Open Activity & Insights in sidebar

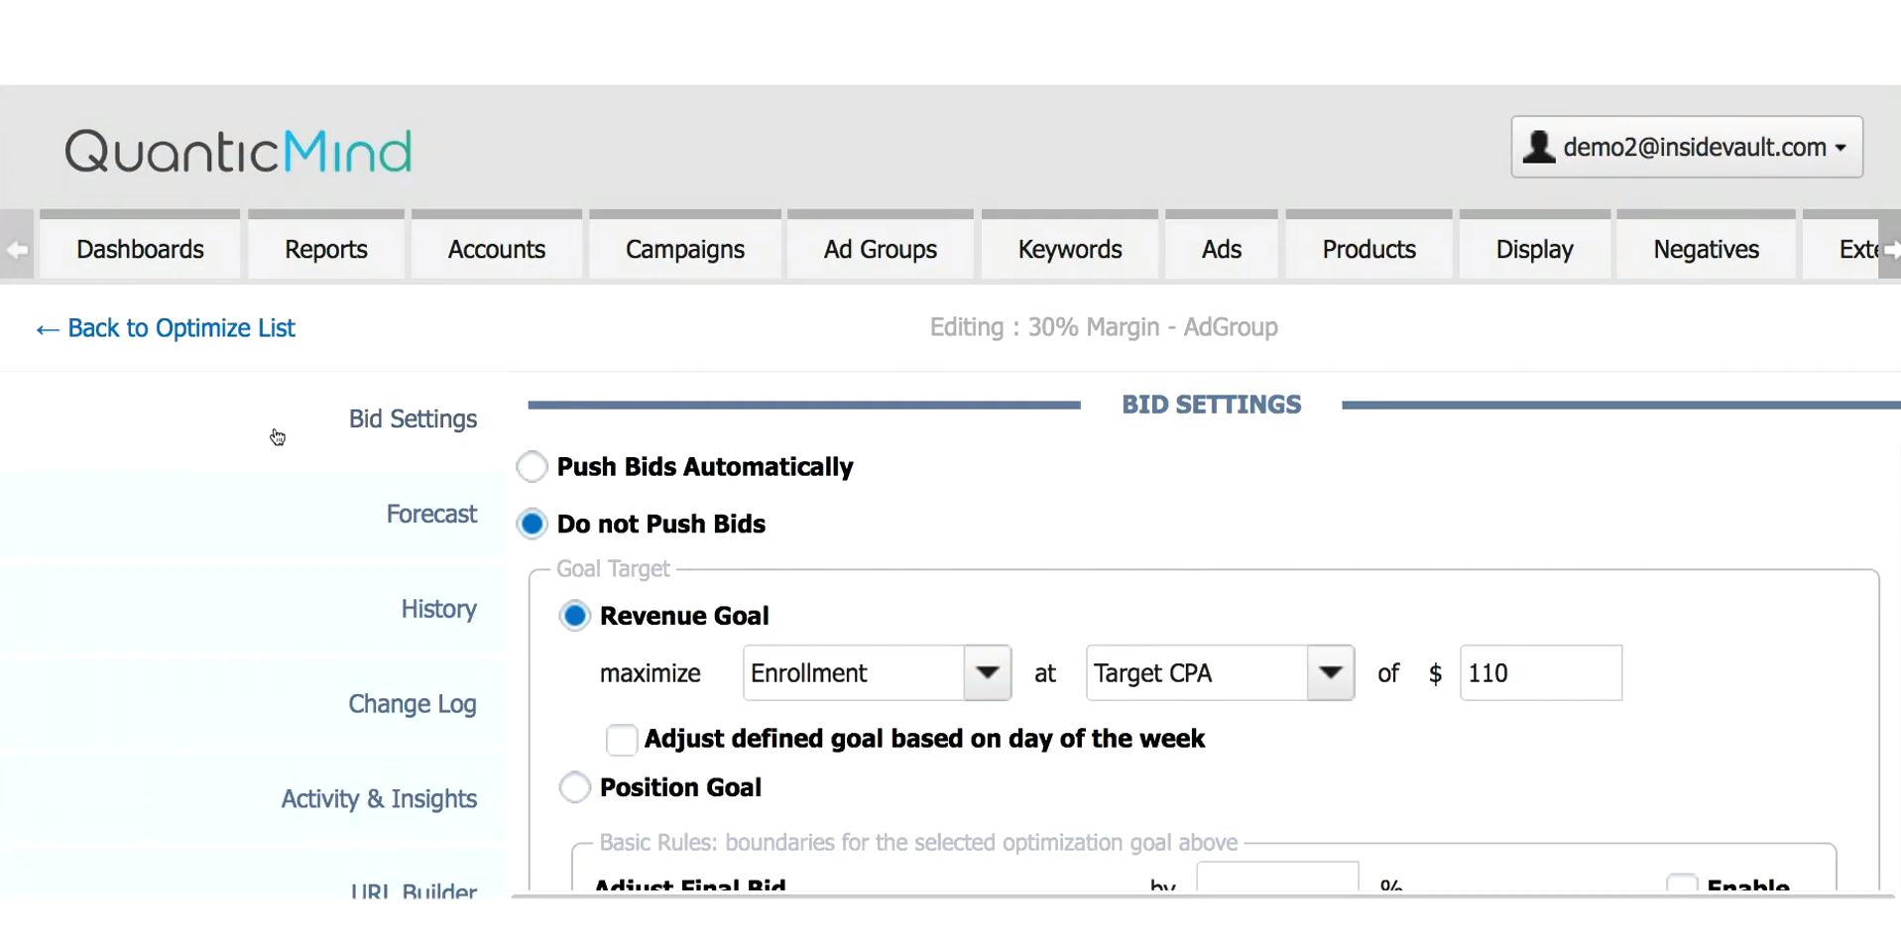[379, 799]
